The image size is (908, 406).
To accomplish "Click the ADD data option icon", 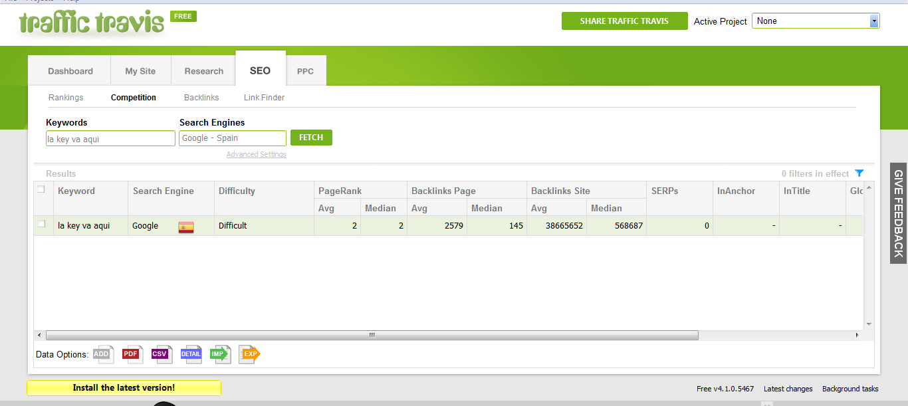I will pyautogui.click(x=103, y=354).
